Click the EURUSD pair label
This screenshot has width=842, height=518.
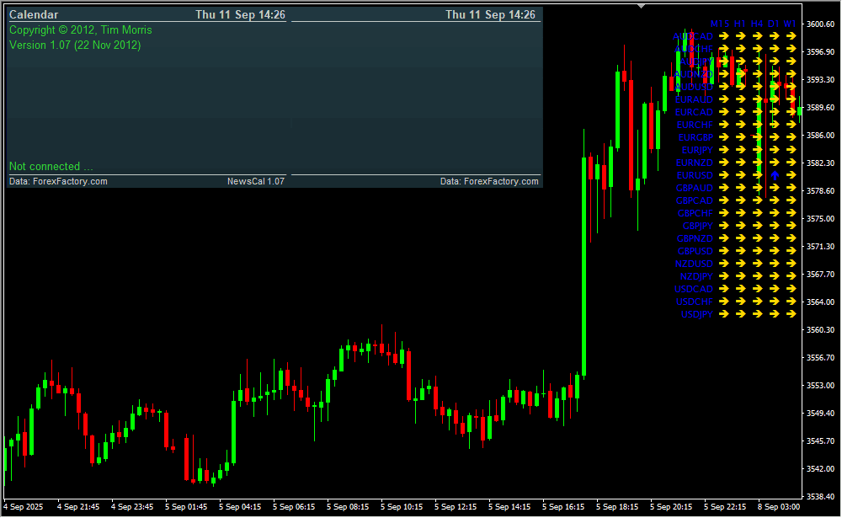pos(695,175)
